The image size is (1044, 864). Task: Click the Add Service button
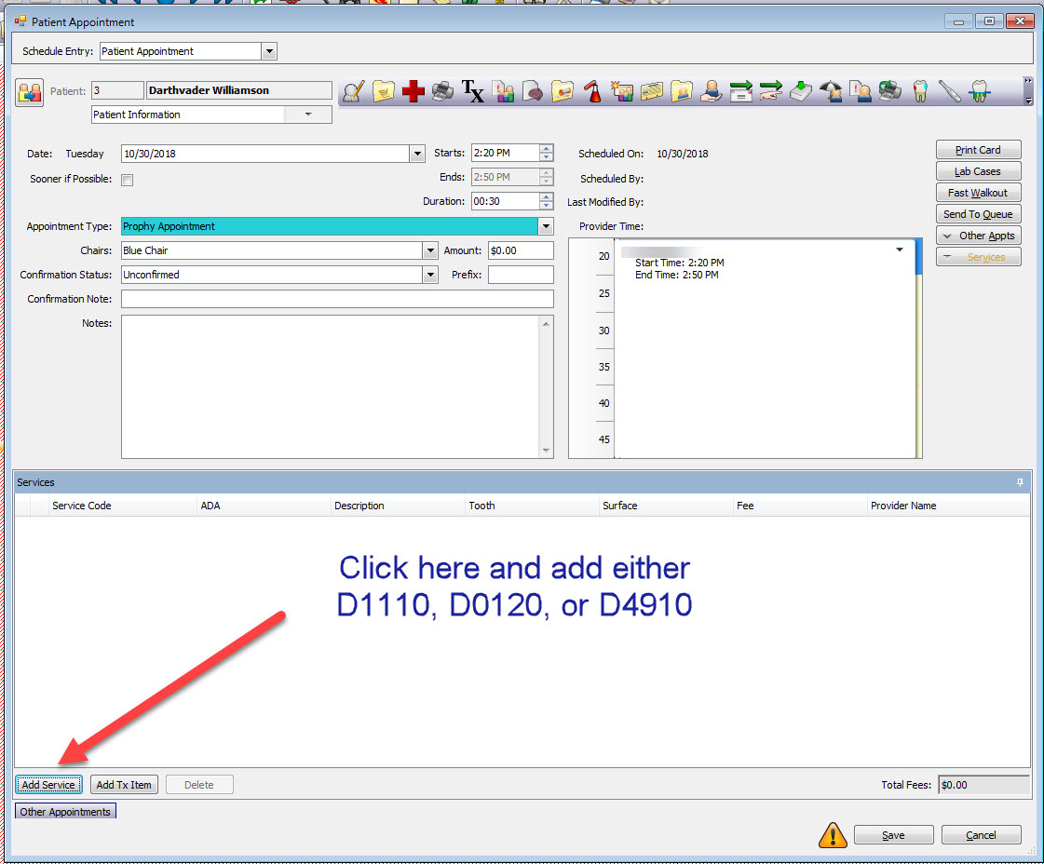click(48, 784)
